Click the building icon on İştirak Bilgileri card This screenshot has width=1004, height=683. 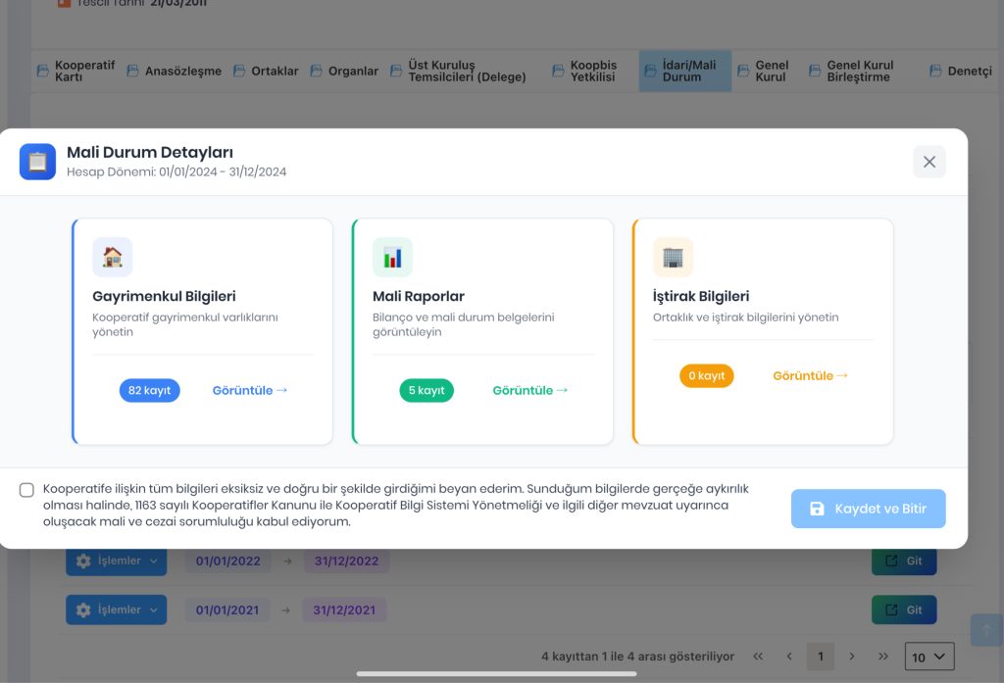(673, 258)
